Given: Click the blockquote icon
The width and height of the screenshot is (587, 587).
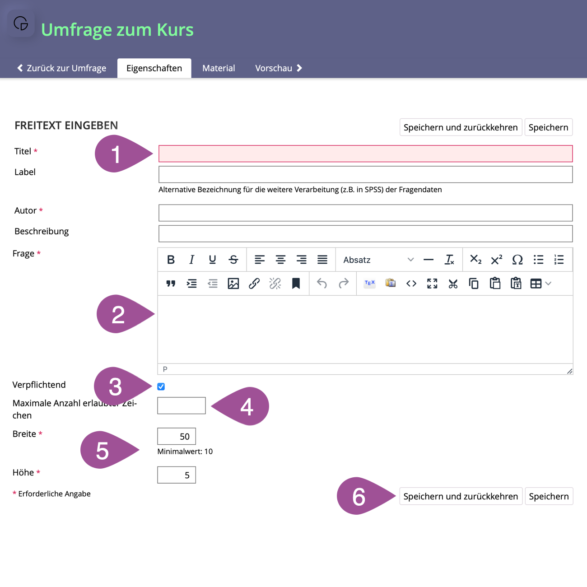Looking at the screenshot, I should pyautogui.click(x=171, y=284).
